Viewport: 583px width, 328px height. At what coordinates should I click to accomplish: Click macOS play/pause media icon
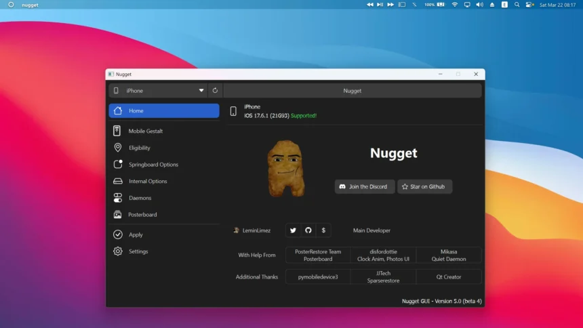coord(380,5)
